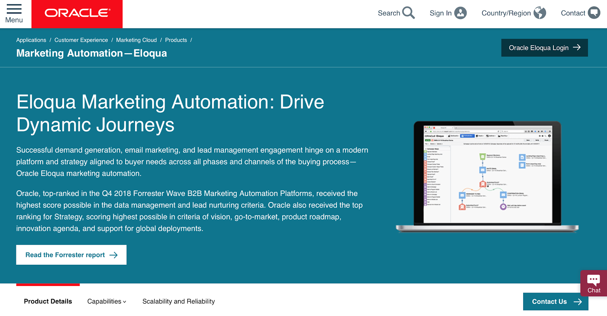Expand the Capabilities dropdown
Viewport: 607px width, 316px height.
pos(107,301)
